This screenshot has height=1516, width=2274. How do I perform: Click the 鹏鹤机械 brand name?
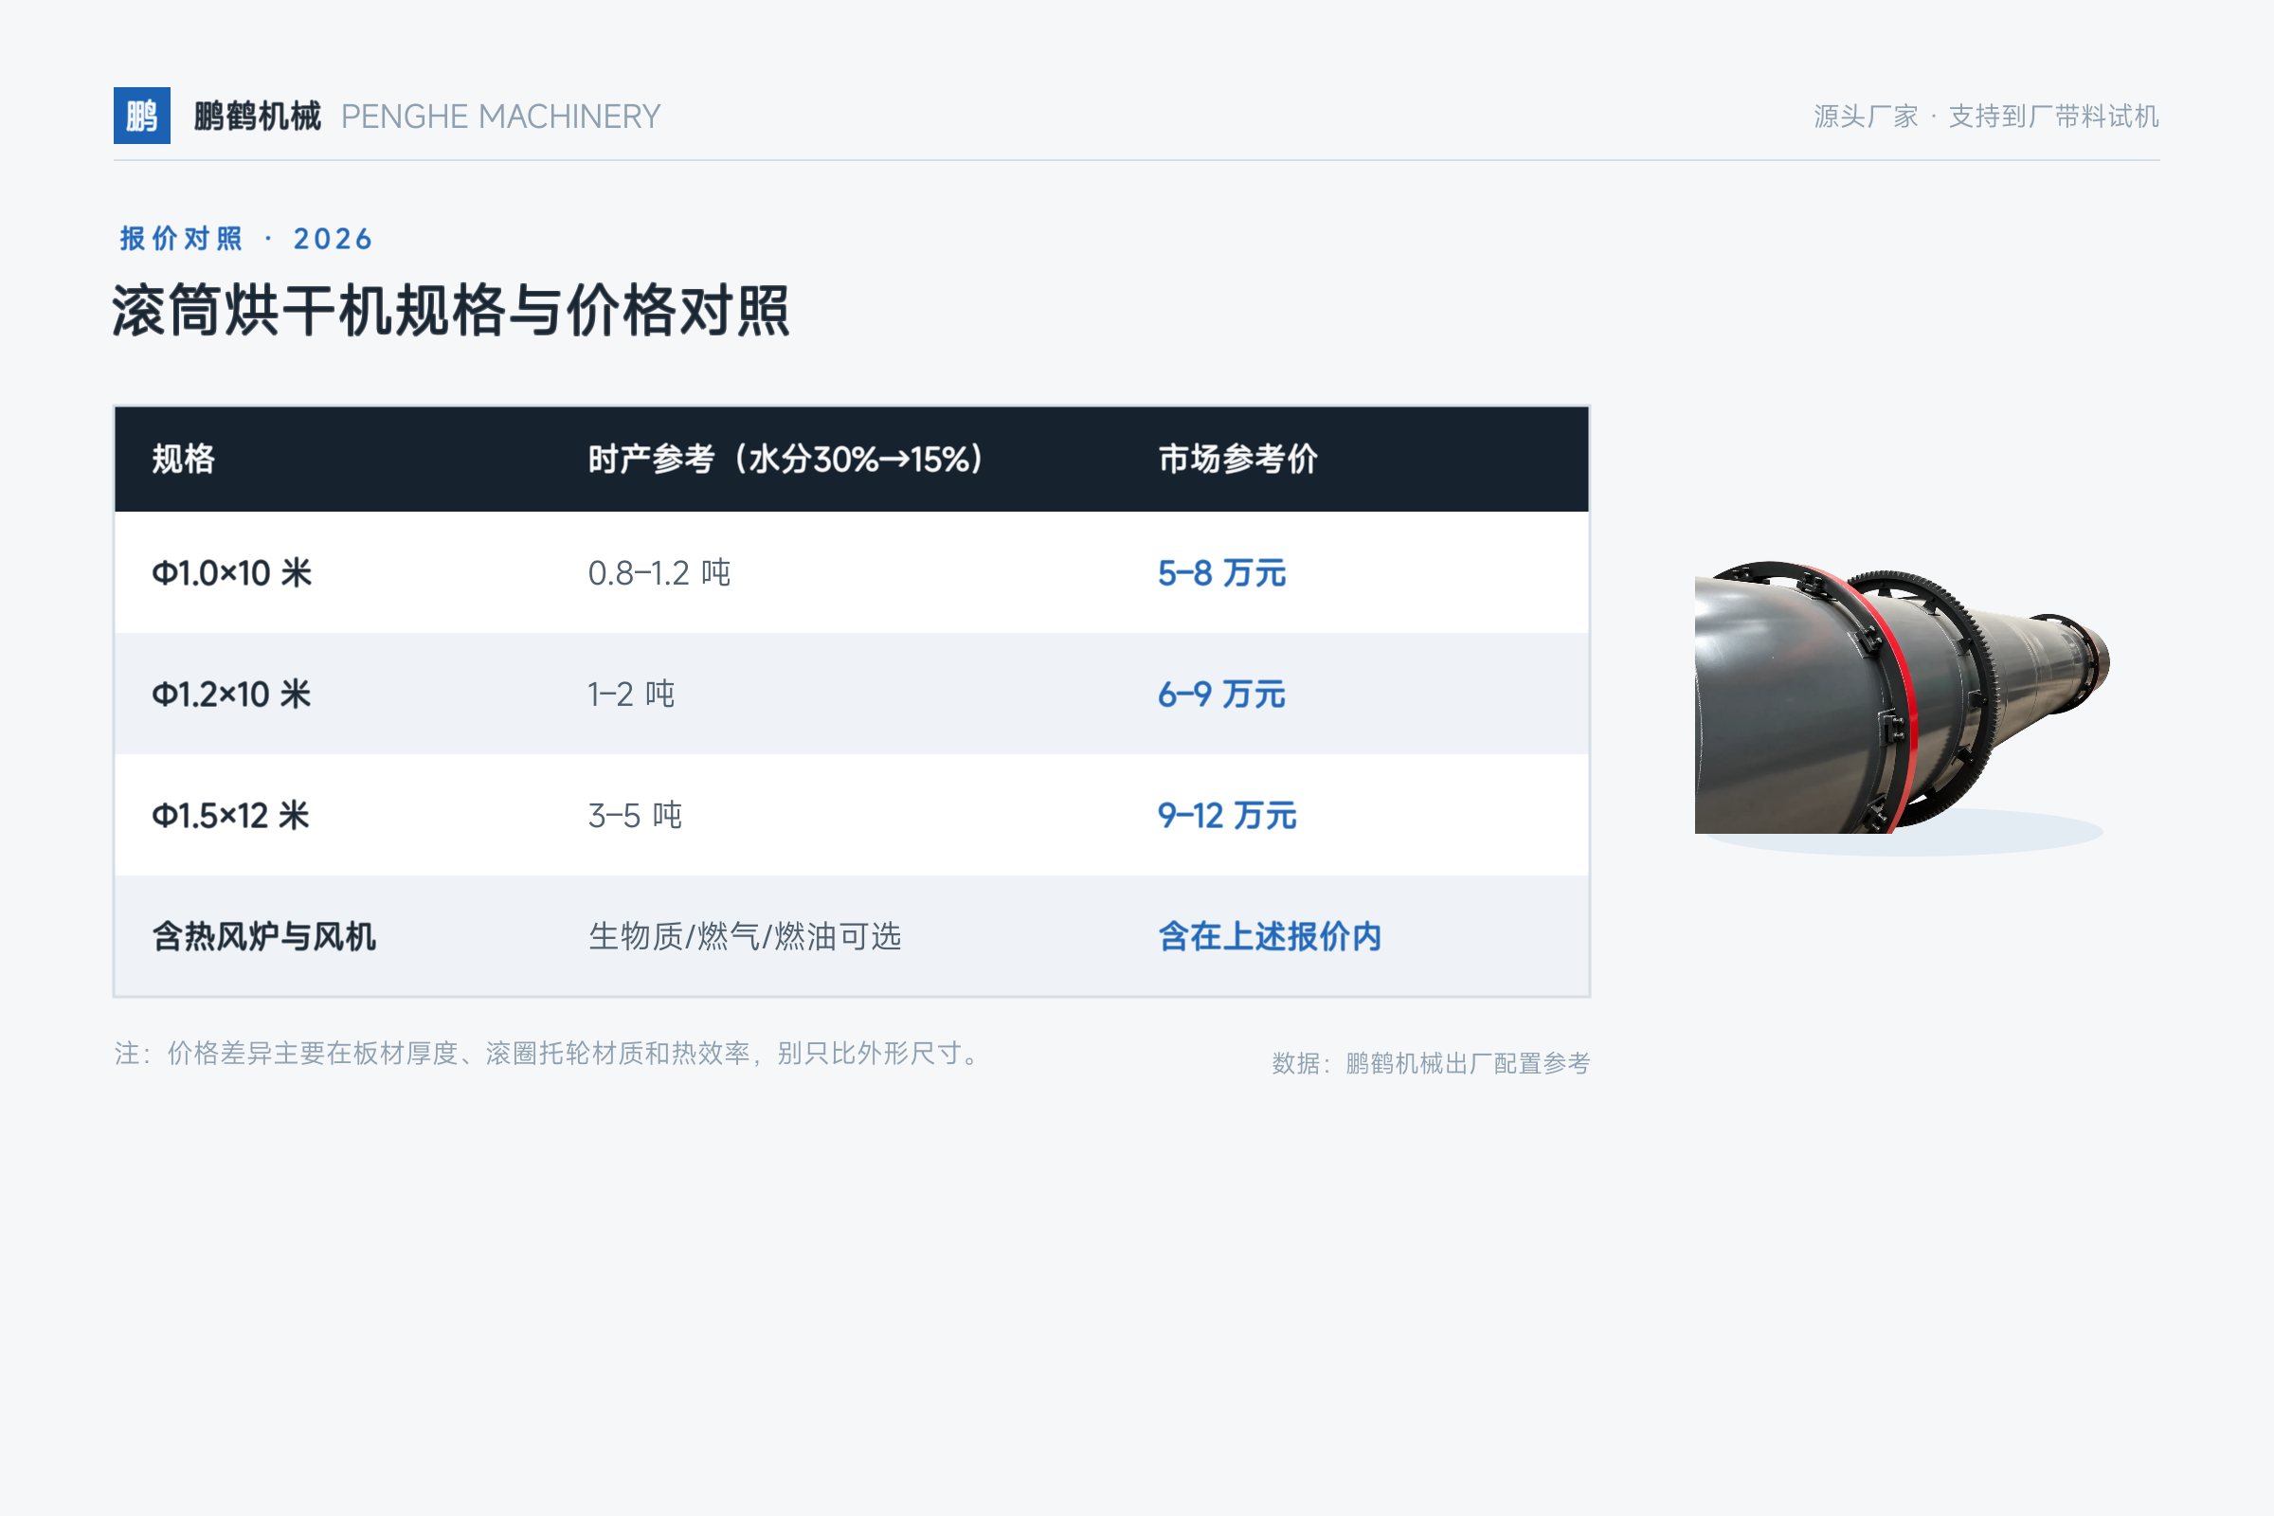click(257, 116)
